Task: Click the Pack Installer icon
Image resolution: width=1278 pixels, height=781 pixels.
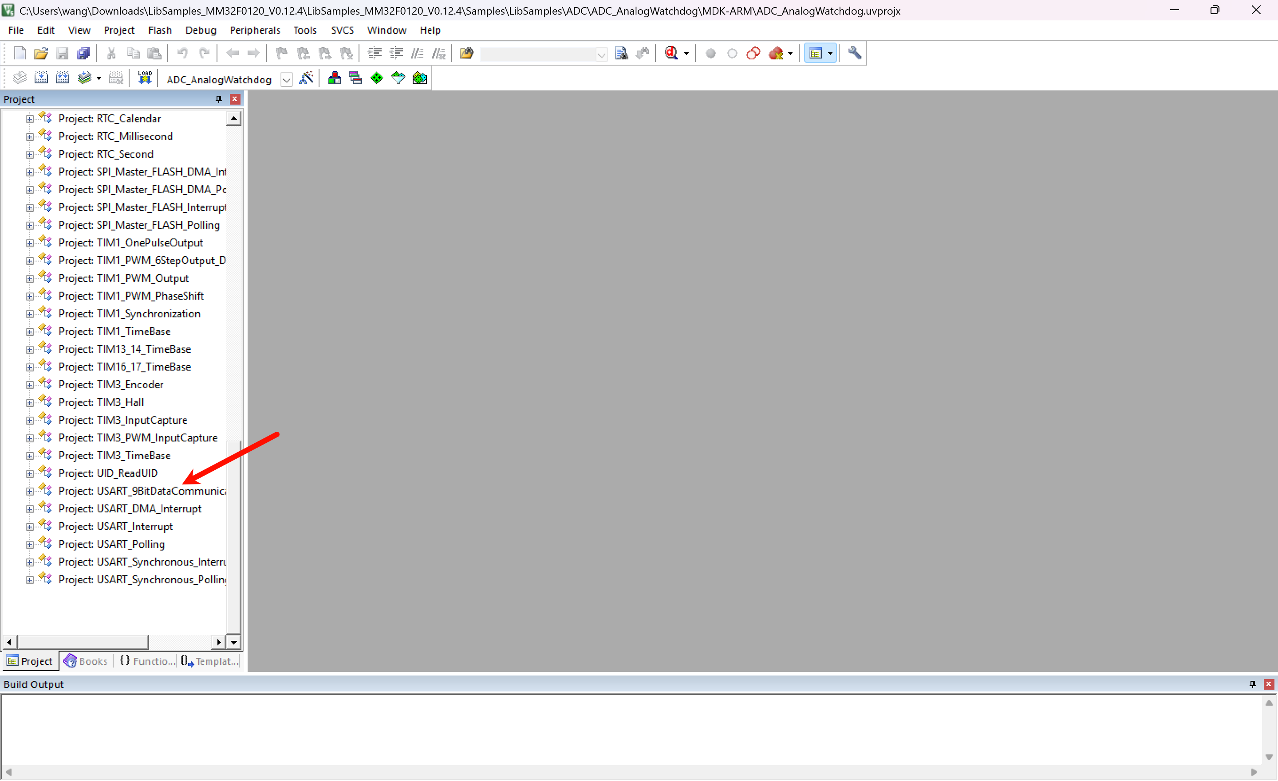Action: [420, 78]
